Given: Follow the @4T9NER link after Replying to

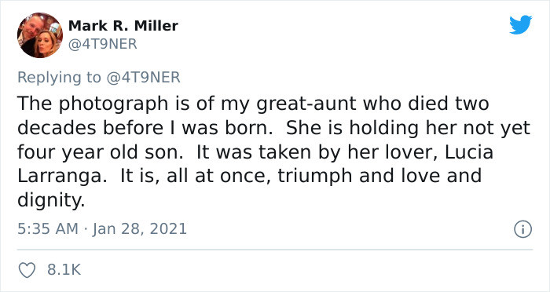Looking at the screenshot, I should click(143, 77).
